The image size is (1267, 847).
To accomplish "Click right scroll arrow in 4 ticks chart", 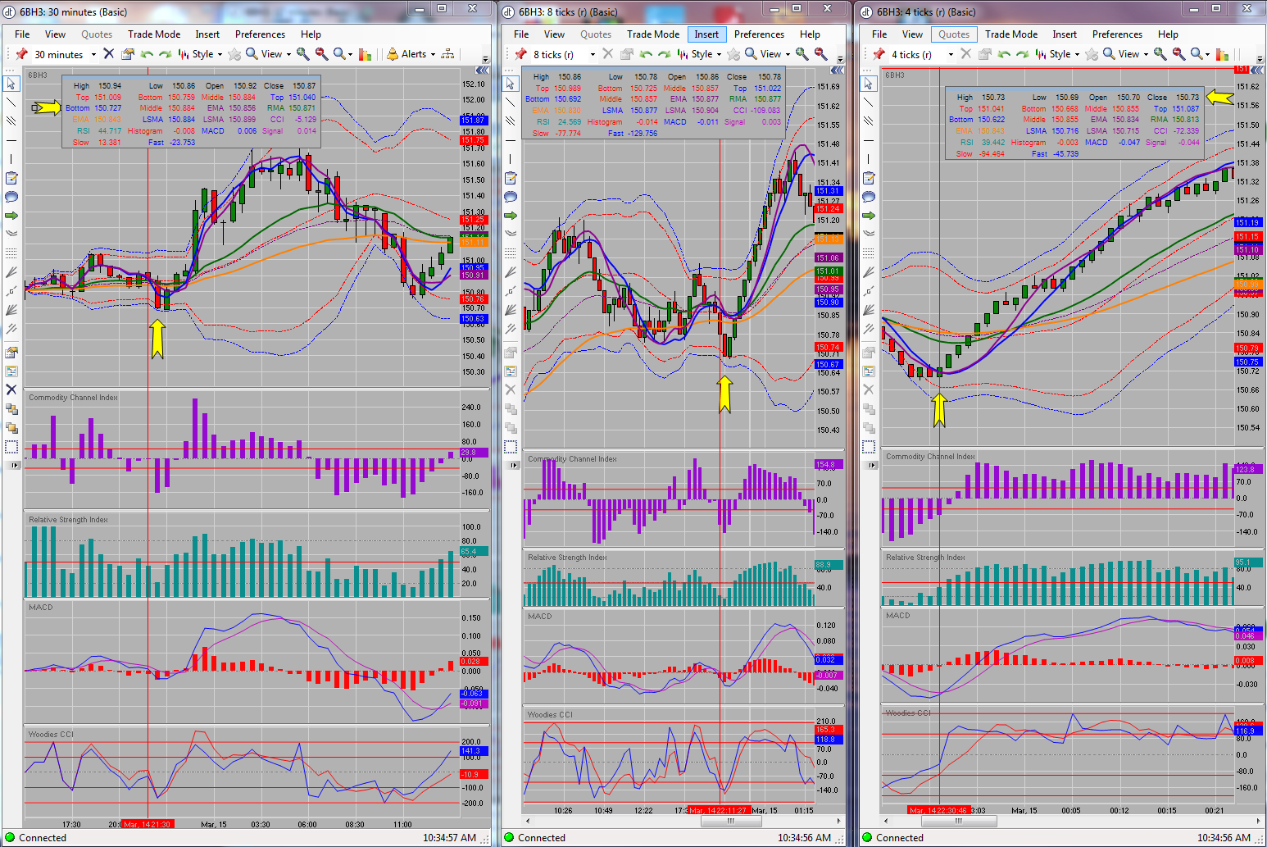I will tap(1260, 821).
